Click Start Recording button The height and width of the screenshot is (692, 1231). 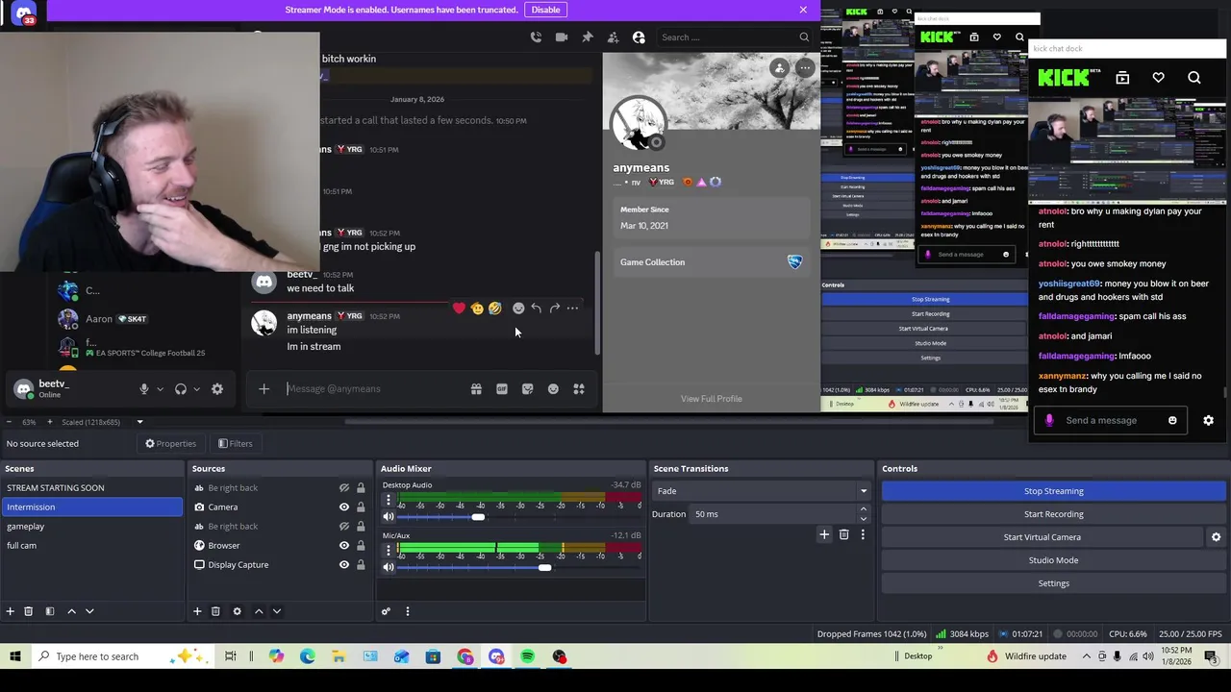tap(1053, 514)
